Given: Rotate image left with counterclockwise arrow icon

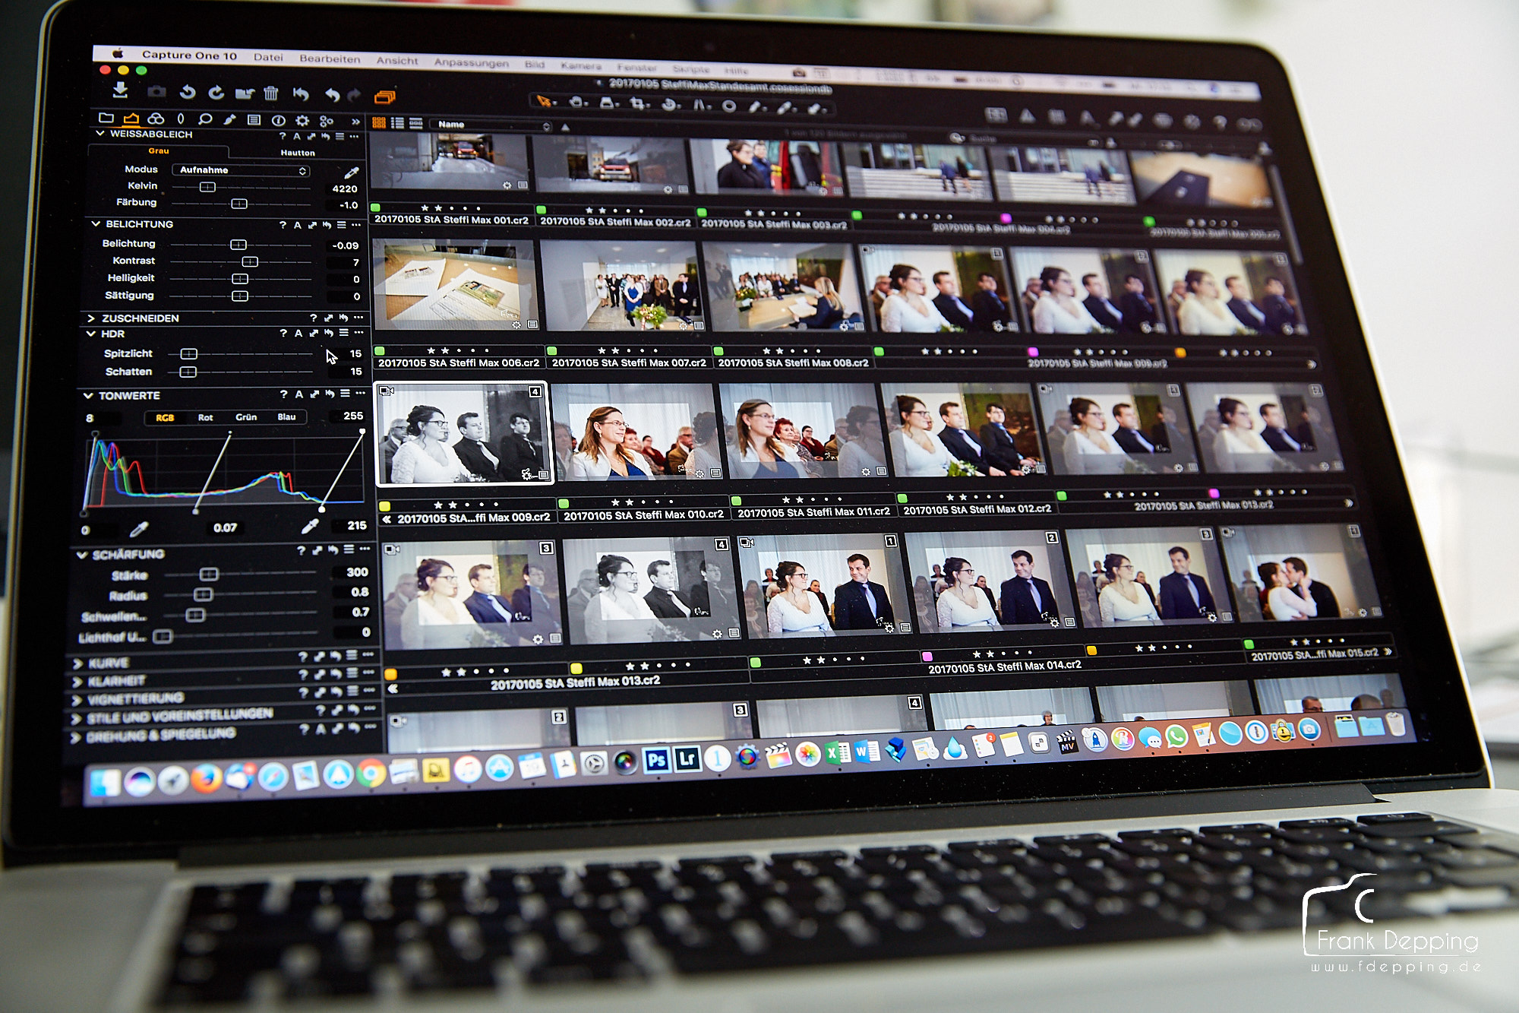Looking at the screenshot, I should tap(188, 93).
